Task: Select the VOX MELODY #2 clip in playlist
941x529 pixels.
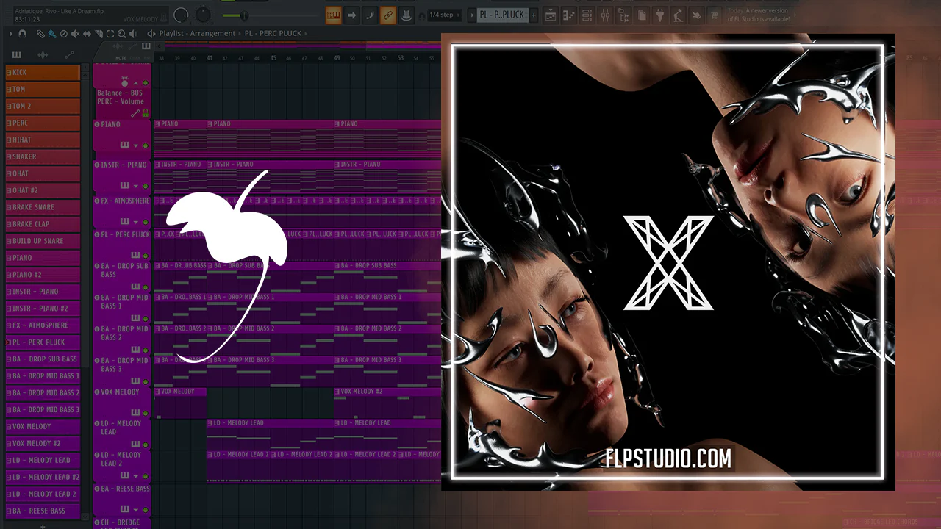Action: [x=387, y=404]
